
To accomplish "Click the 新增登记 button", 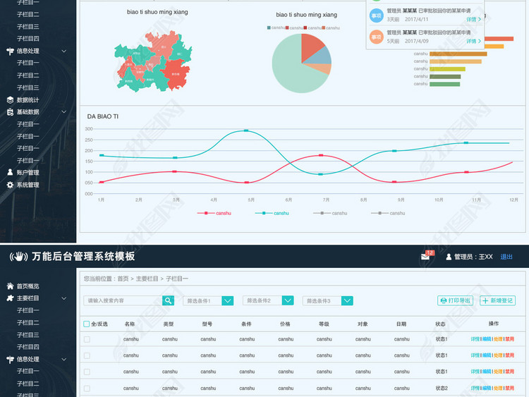I will pyautogui.click(x=498, y=300).
